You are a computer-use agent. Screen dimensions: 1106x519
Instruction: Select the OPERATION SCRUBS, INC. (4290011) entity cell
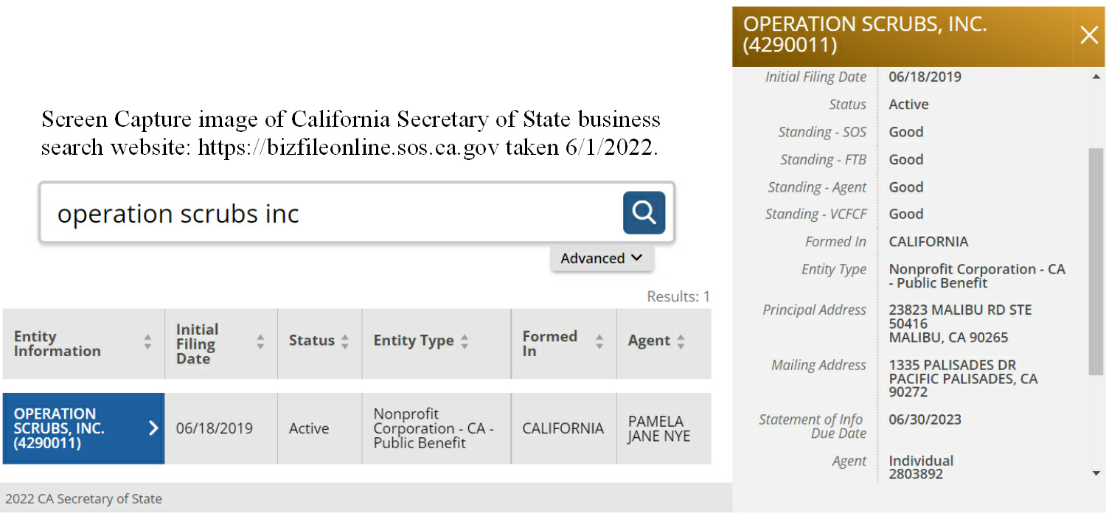[x=83, y=428]
